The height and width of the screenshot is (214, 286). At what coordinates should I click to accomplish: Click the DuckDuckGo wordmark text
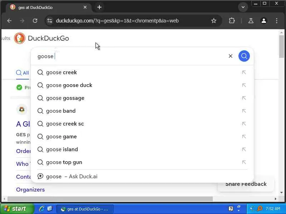tap(48, 39)
